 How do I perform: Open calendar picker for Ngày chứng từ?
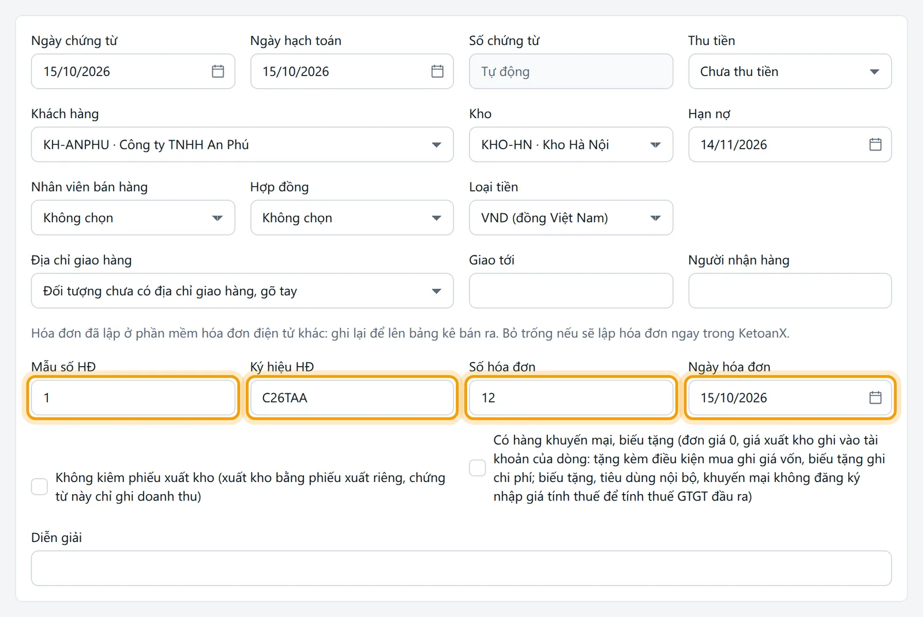point(217,72)
